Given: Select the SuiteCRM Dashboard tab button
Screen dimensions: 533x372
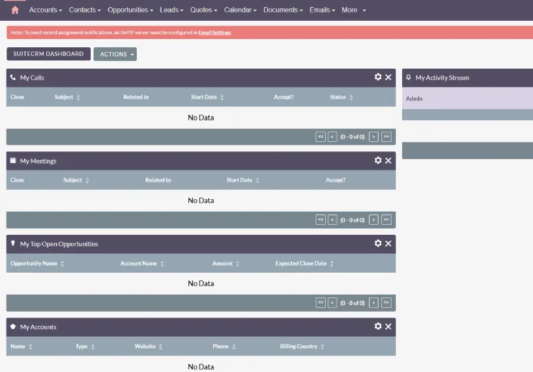Looking at the screenshot, I should [x=49, y=54].
